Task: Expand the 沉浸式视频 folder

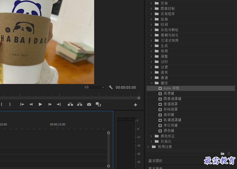Action: 151,40
